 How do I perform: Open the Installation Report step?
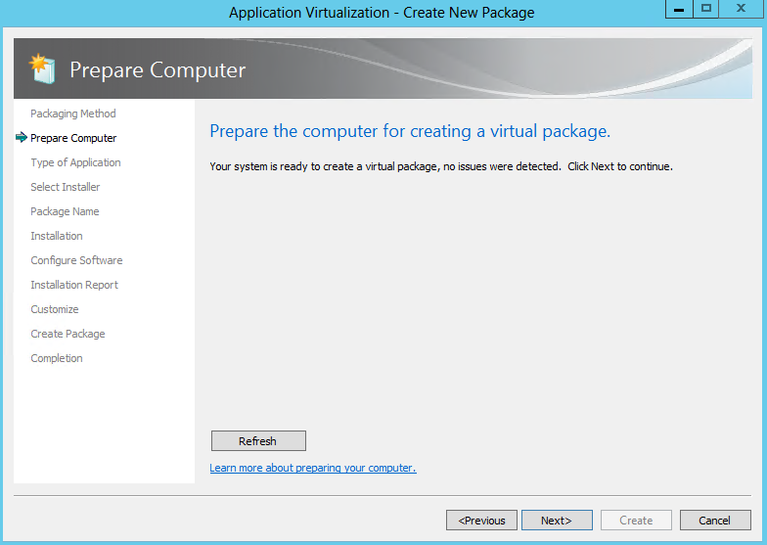[x=74, y=285]
